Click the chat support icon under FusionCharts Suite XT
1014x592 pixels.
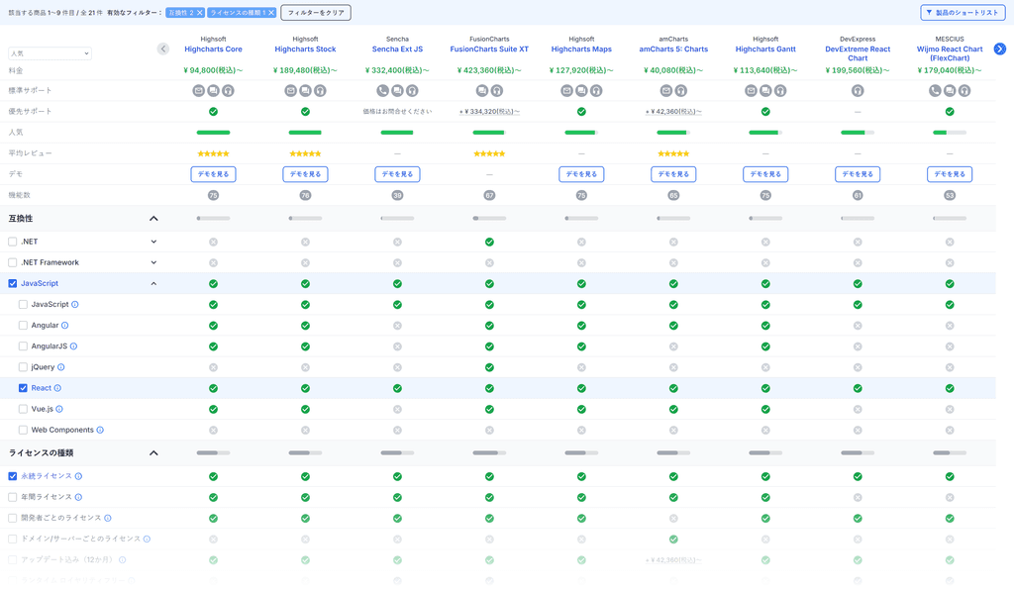point(482,90)
